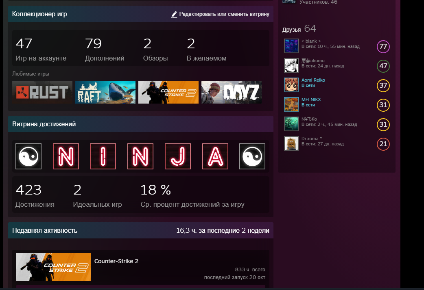Open MELNIKX friend avatar
424x290 pixels.
(x=291, y=104)
